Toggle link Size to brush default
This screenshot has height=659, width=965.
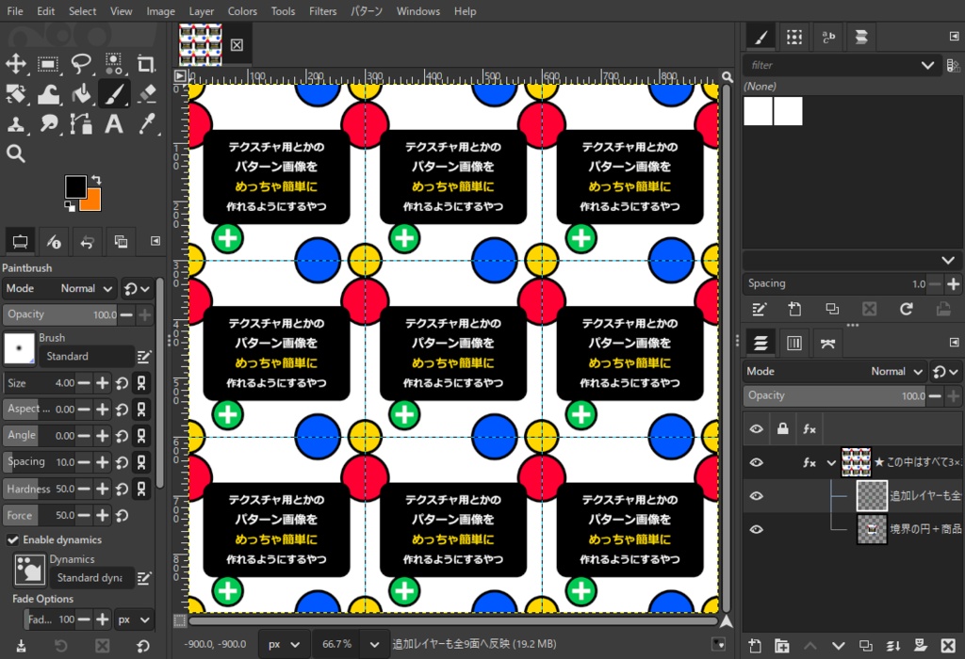(141, 383)
